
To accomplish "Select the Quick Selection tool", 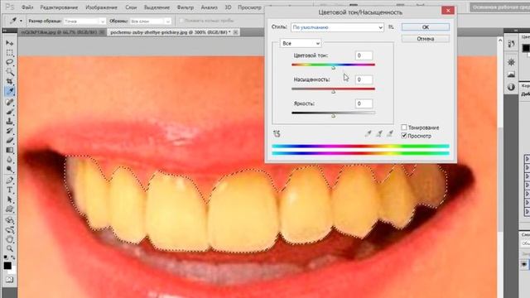I will (x=9, y=72).
